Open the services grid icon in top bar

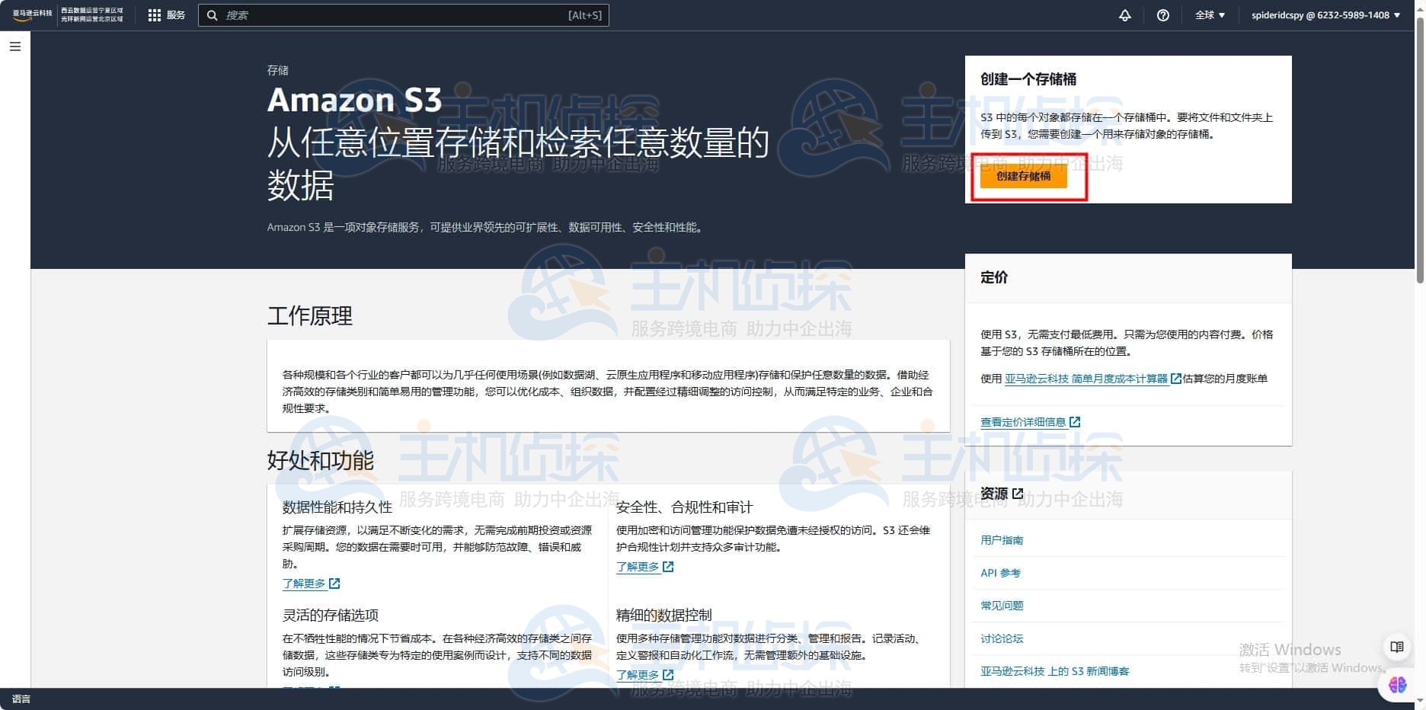click(x=154, y=14)
